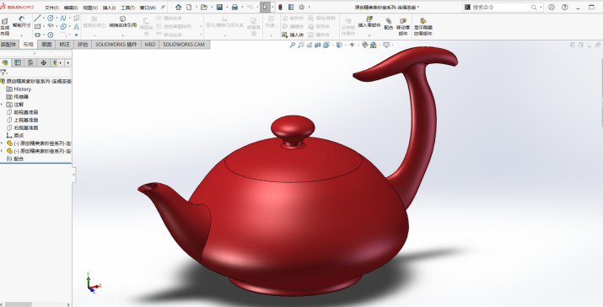Screen dimensions: 603x307
Task: Click the Print icon
Action: coord(234,7)
